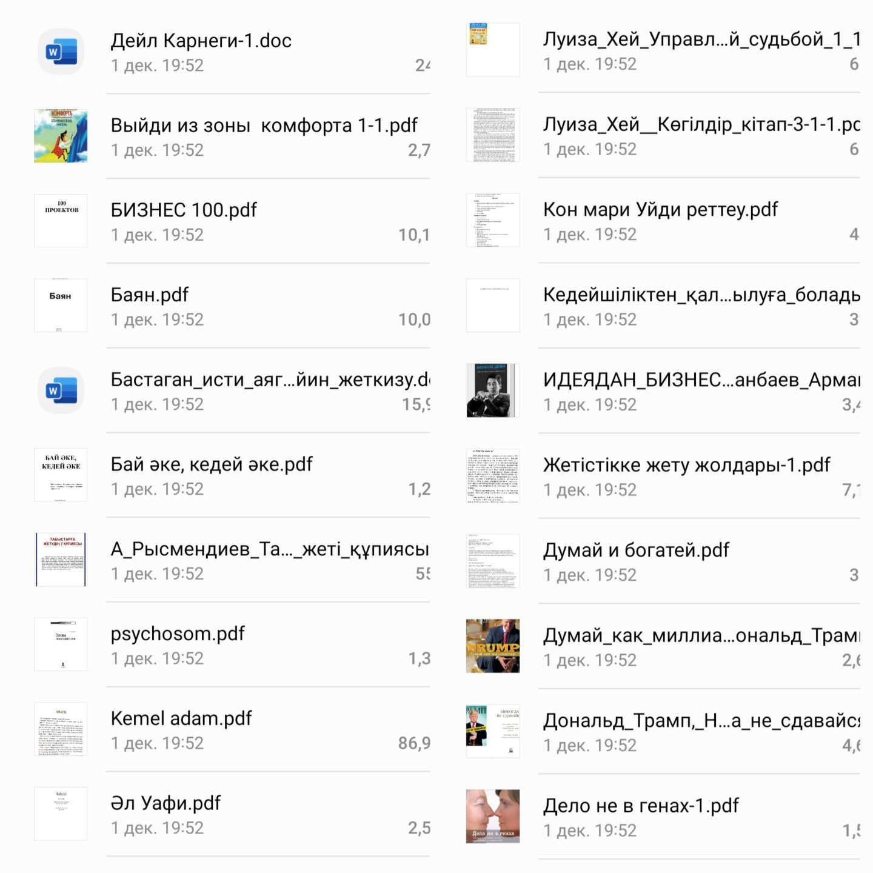Select file name Выйди из зоны комфорта 1-1.pdf
Screen dimensions: 873x873
(264, 125)
